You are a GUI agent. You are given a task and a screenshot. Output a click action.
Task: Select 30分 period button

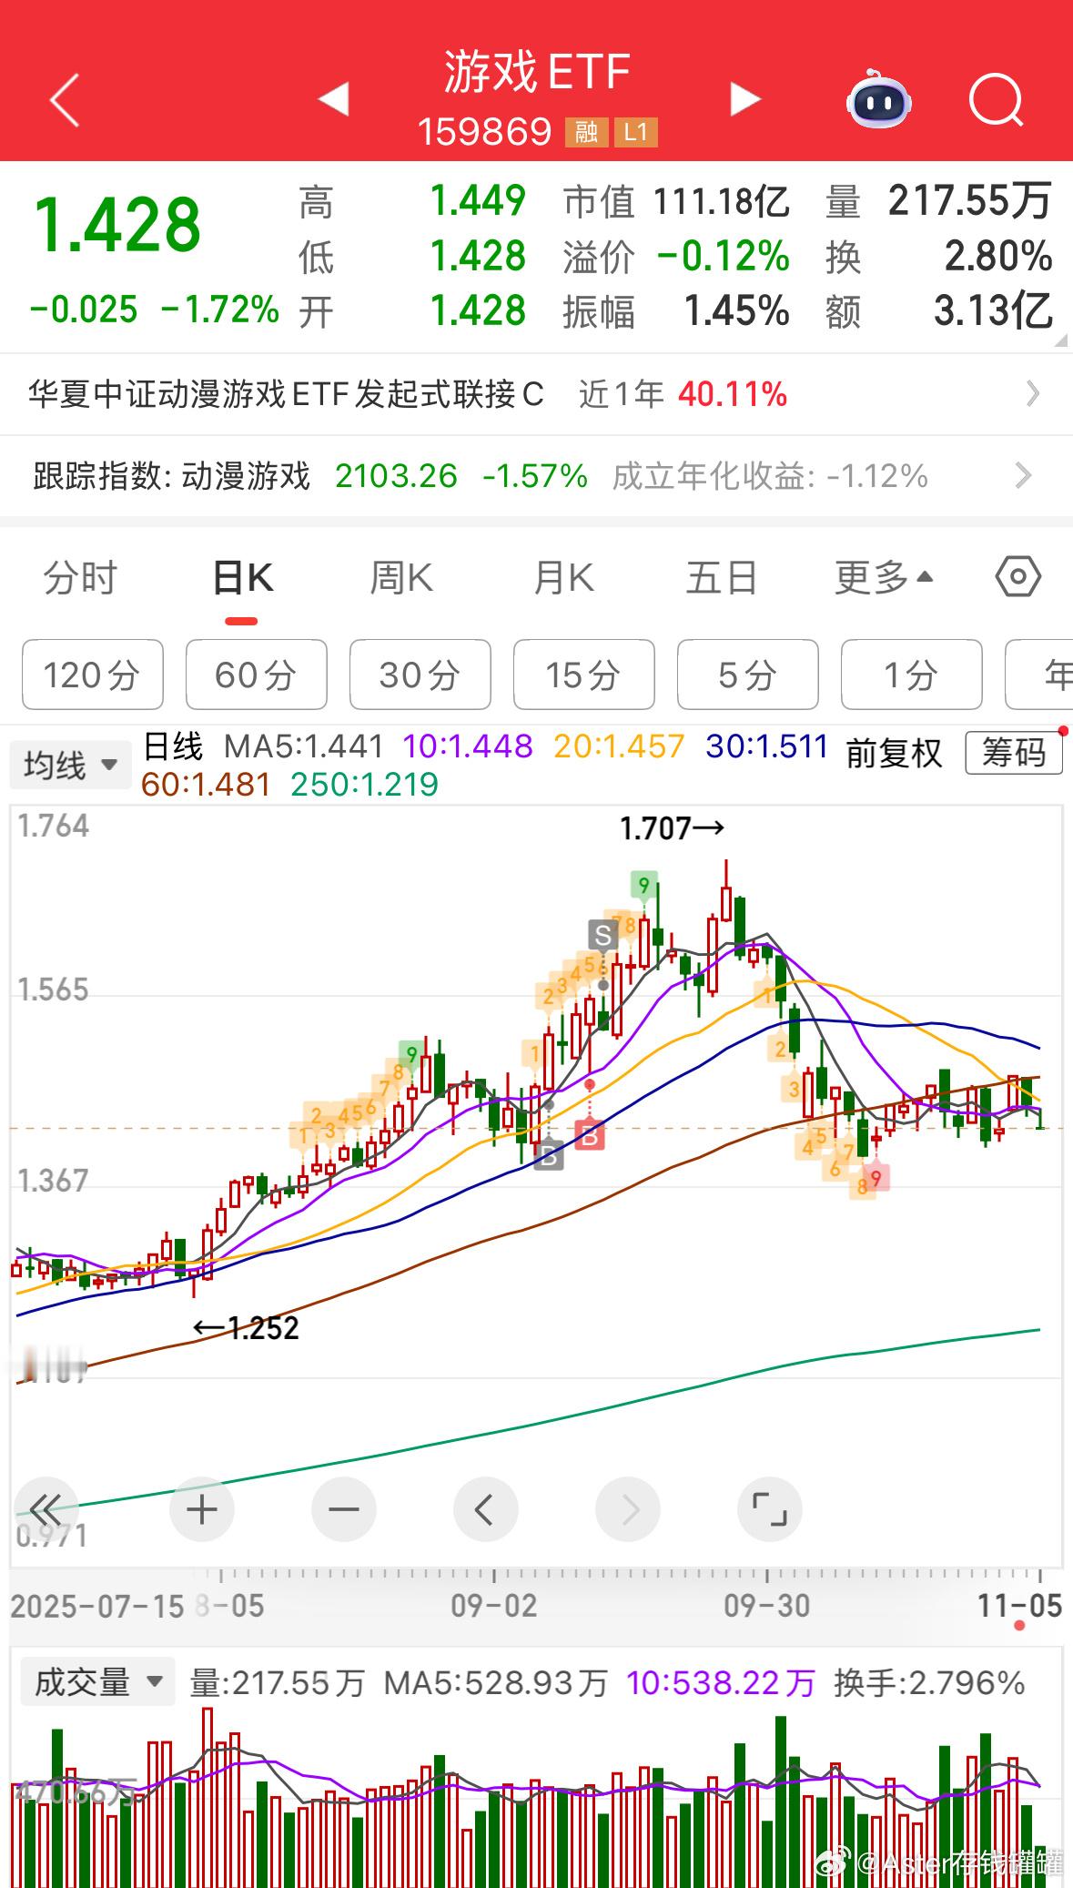click(420, 675)
